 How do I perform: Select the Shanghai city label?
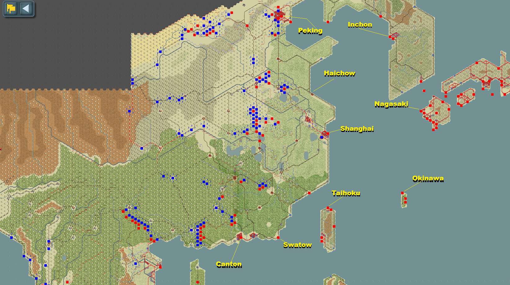357,129
